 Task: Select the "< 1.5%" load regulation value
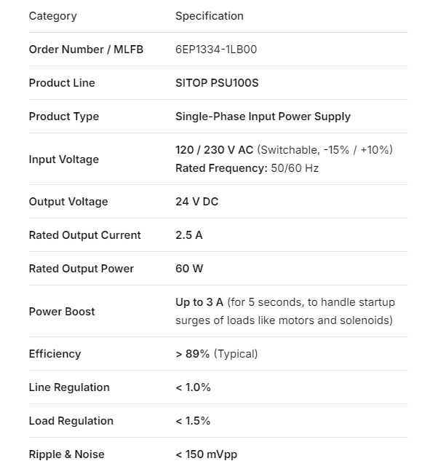[x=193, y=421]
